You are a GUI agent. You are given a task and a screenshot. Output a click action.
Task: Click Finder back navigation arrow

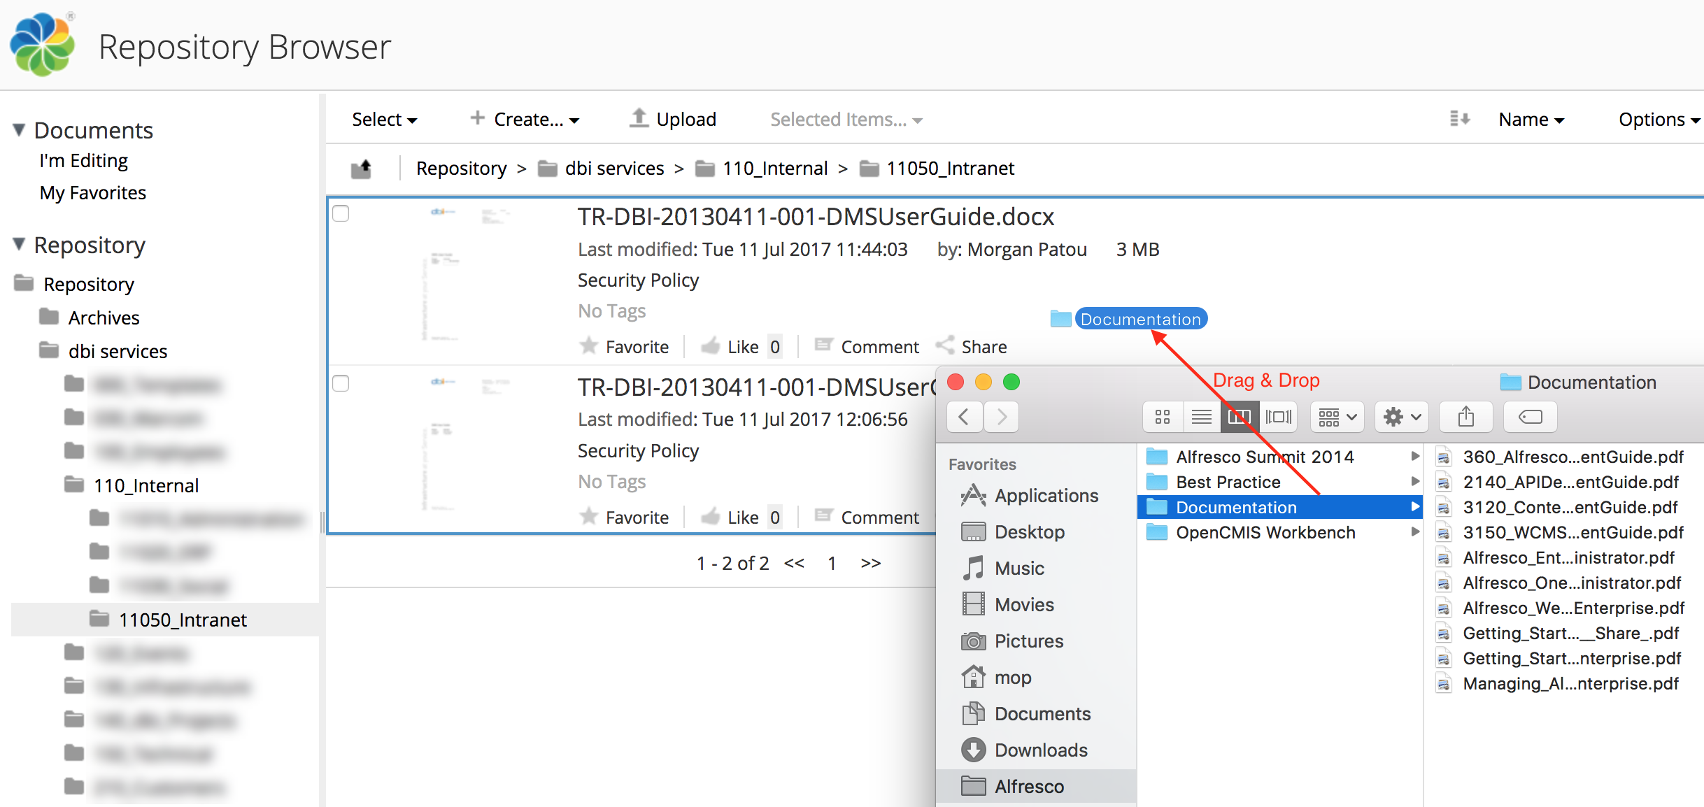coord(964,417)
